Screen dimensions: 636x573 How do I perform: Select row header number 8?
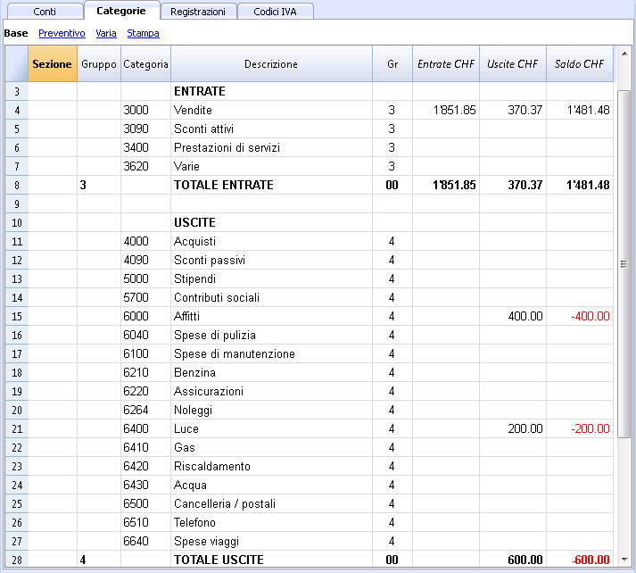pyautogui.click(x=17, y=185)
